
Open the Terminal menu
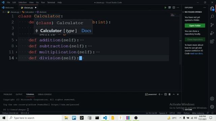point(51,2)
